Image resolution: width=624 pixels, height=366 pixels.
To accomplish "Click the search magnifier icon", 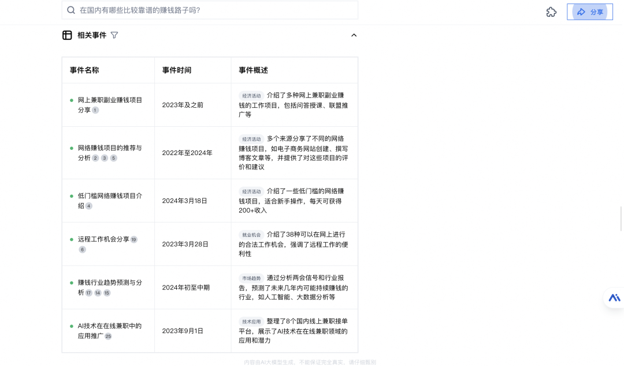I will [x=71, y=10].
